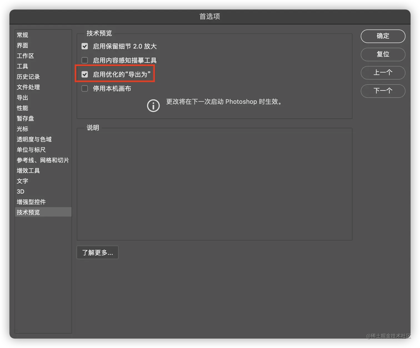Viewport: 420px width, 348px height.
Task: Select 工作区 in sidebar
Action: pos(43,56)
